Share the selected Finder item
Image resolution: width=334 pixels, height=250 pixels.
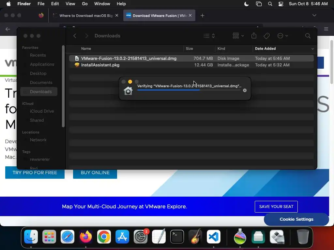pyautogui.click(x=254, y=35)
